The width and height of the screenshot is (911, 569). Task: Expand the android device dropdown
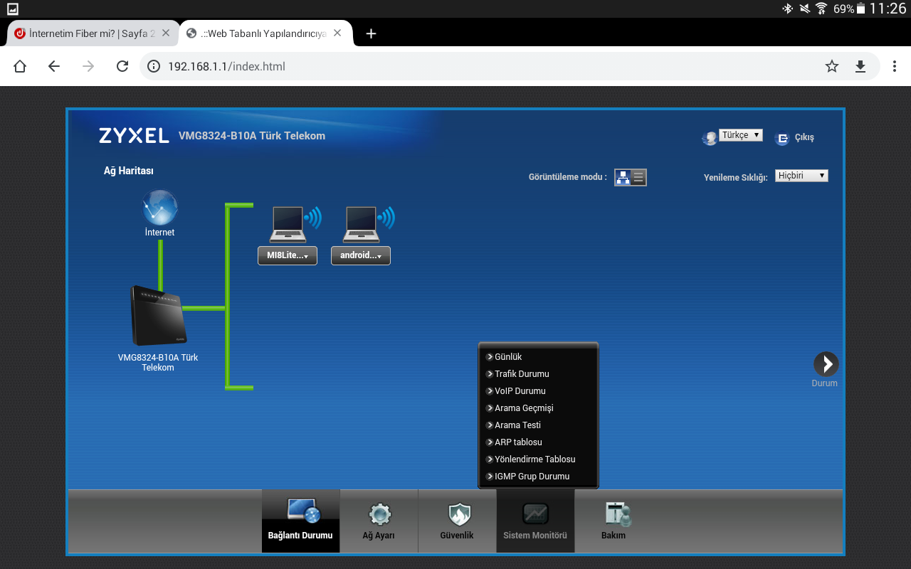point(361,255)
